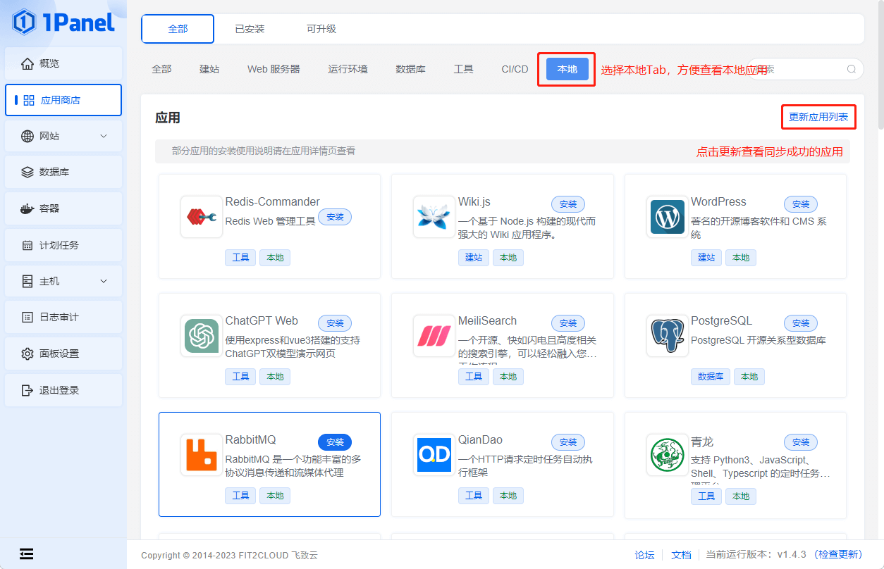
Task: Click the 数据库 tag on PostgreSQL
Action: click(711, 377)
